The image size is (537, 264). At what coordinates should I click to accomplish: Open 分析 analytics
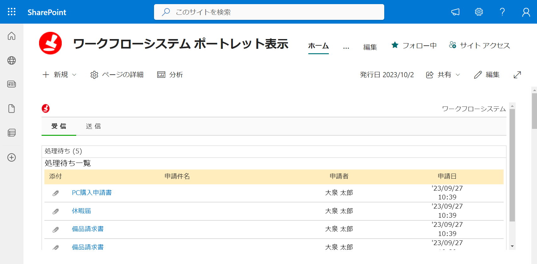click(x=170, y=75)
